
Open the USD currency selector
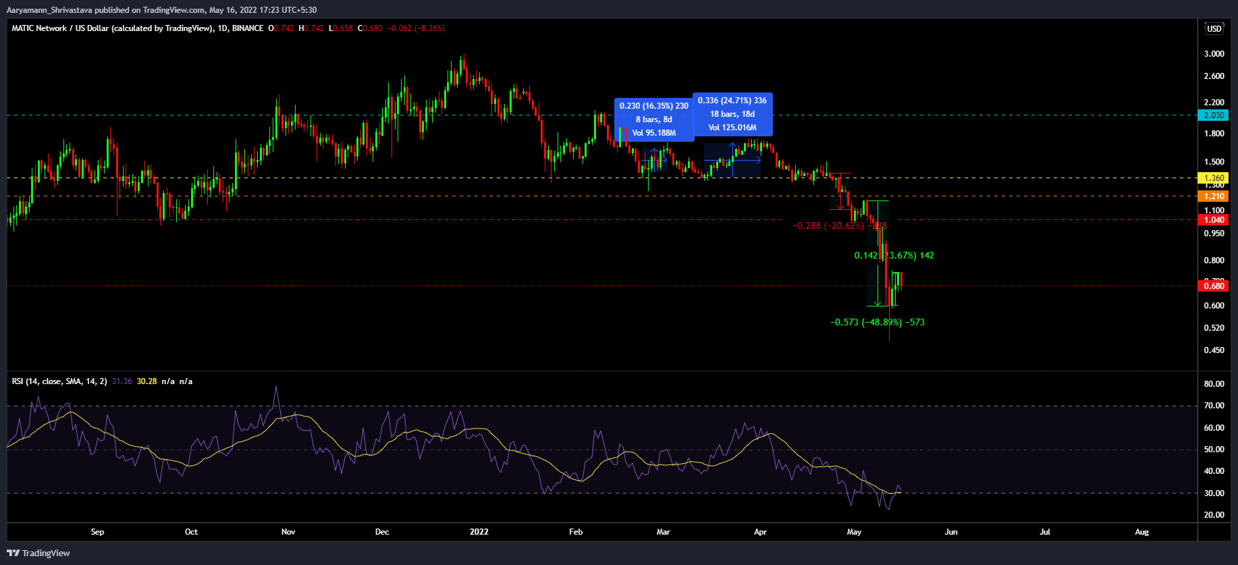point(1214,28)
